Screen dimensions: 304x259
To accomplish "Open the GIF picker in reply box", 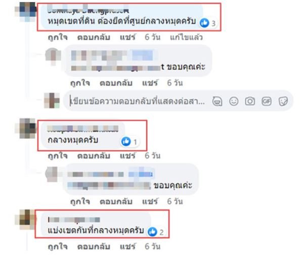I will tap(267, 101).
